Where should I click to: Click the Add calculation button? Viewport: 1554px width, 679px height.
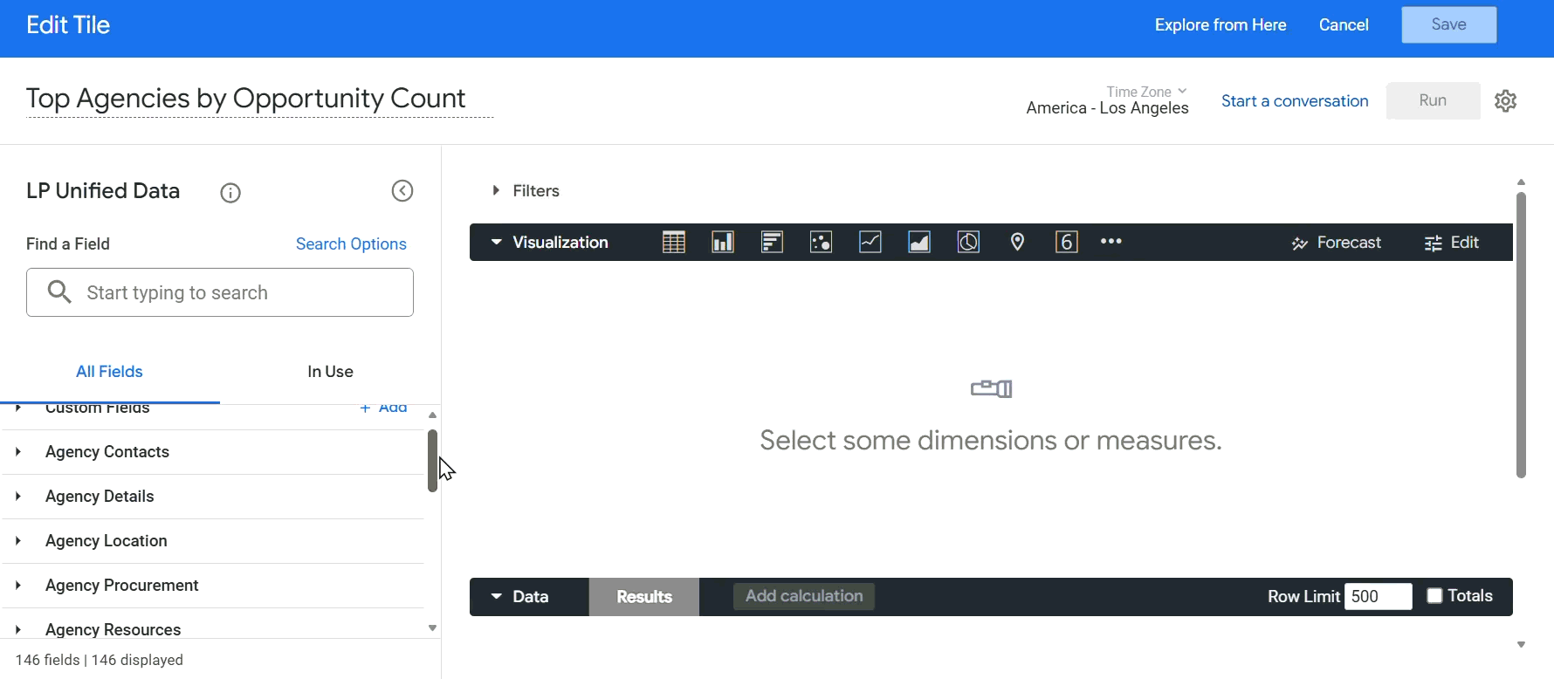tap(804, 596)
